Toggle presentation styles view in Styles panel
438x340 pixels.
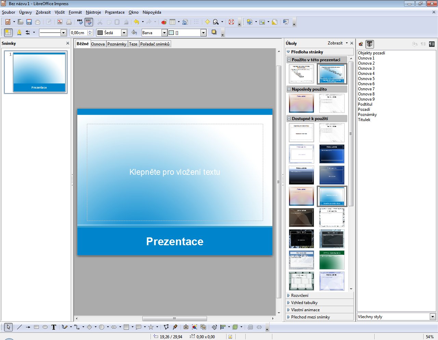370,44
